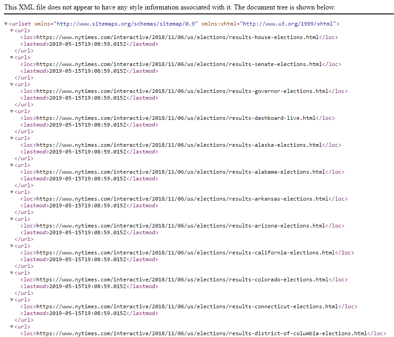394x337 pixels.
Task: Collapse url node for results-governor-elections
Action: [12, 84]
